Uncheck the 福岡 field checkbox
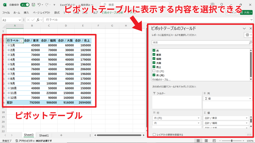Viewport: 255px width, 143px height. pyautogui.click(x=154, y=58)
